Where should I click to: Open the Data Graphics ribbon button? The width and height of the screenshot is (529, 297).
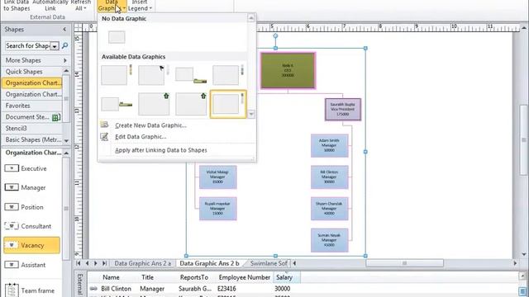click(x=112, y=6)
